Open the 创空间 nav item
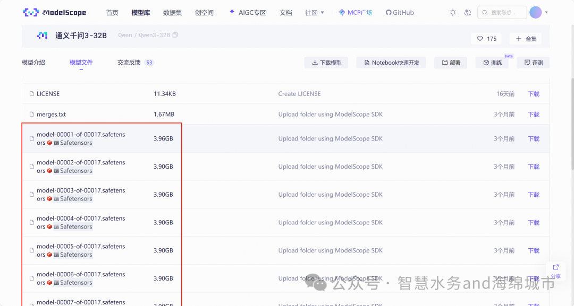This screenshot has height=306, width=574. 204,12
